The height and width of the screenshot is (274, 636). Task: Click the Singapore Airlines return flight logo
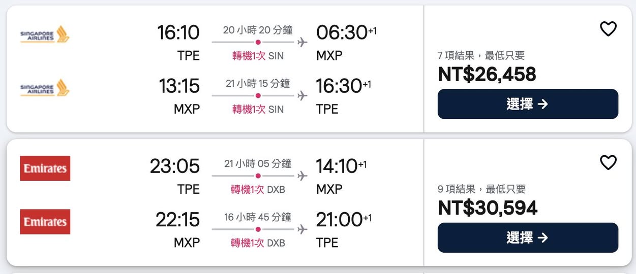click(x=45, y=88)
